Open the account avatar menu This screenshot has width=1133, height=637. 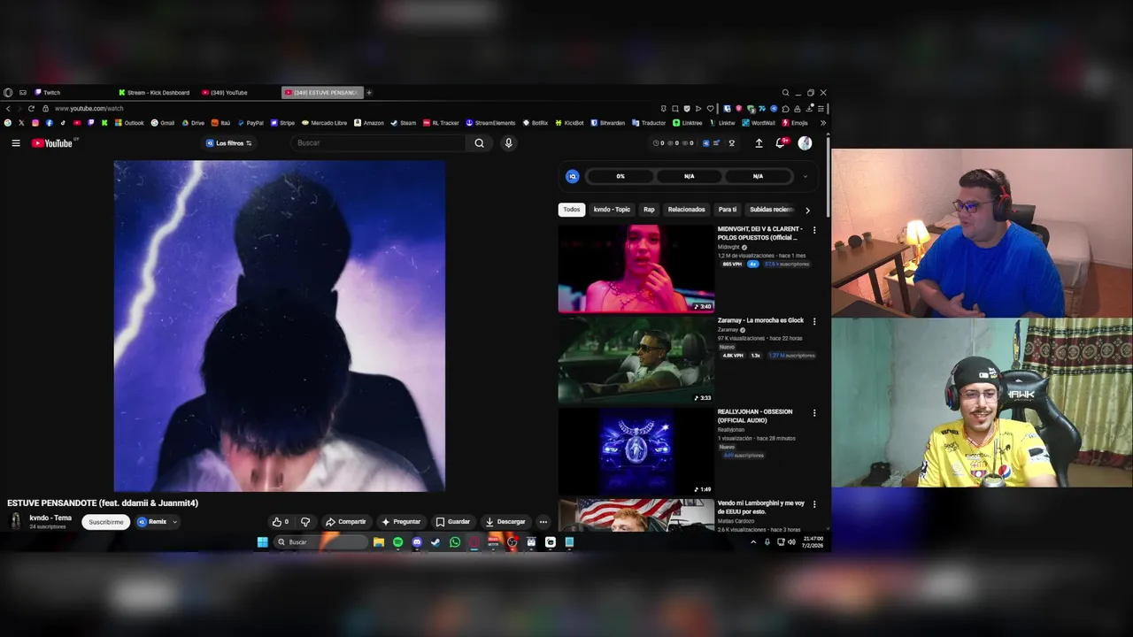pyautogui.click(x=805, y=143)
